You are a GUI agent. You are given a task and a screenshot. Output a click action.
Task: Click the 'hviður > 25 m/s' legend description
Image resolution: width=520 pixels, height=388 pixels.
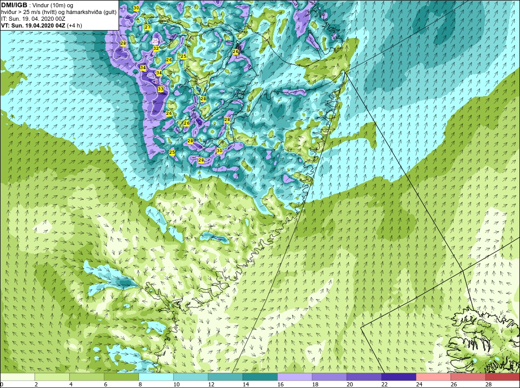(x=18, y=12)
